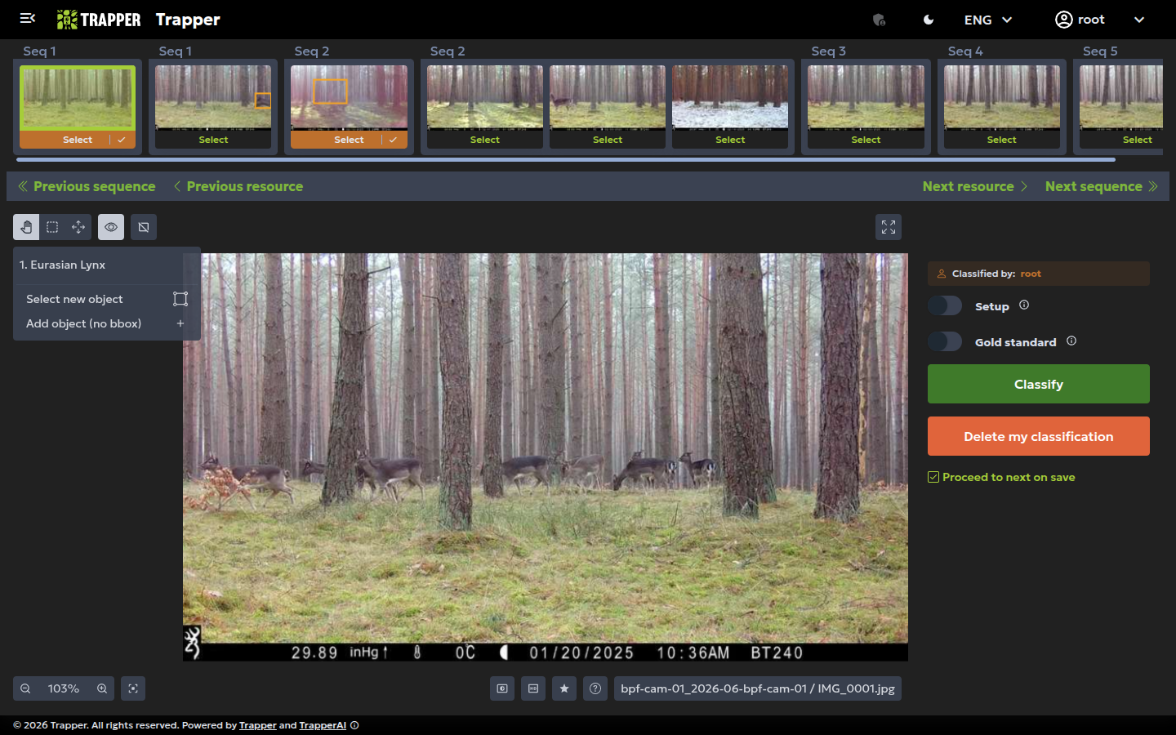Expand the root user menu
This screenshot has height=735, width=1176.
click(x=1139, y=20)
